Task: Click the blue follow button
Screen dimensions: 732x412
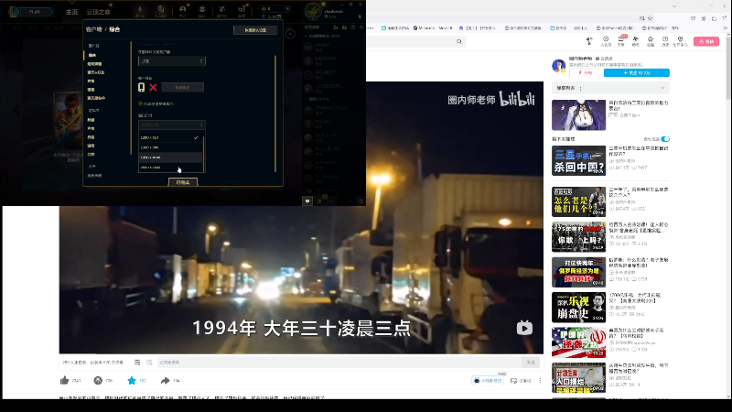Action: [636, 73]
